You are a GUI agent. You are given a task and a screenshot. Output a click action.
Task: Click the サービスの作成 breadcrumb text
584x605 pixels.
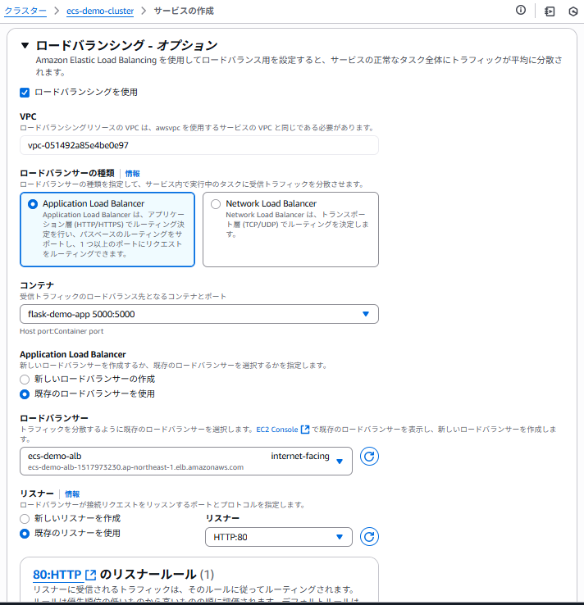(x=184, y=11)
